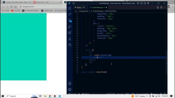Open the bottom activity bar panel icon above Accounts
Viewport: 175px width, 98px height.
click(x=70, y=45)
